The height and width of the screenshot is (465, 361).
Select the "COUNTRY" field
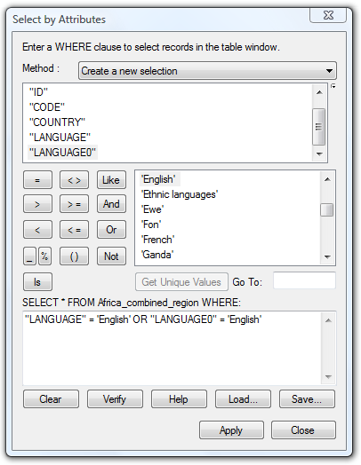click(57, 122)
